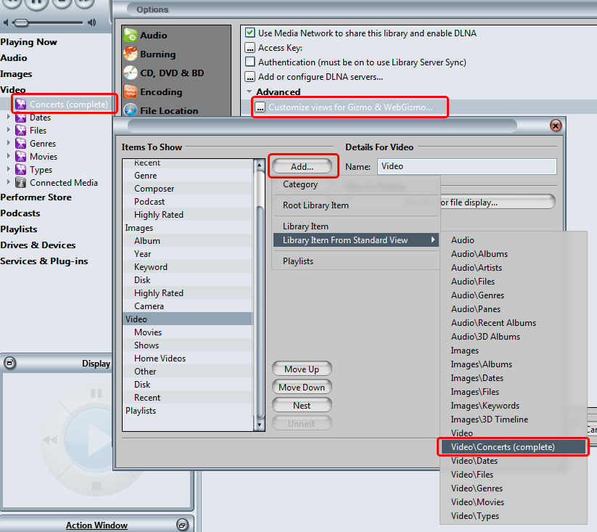
Task: Click the Move Down button
Action: (302, 388)
